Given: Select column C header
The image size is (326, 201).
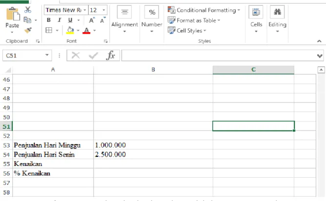Looking at the screenshot, I should pos(253,70).
